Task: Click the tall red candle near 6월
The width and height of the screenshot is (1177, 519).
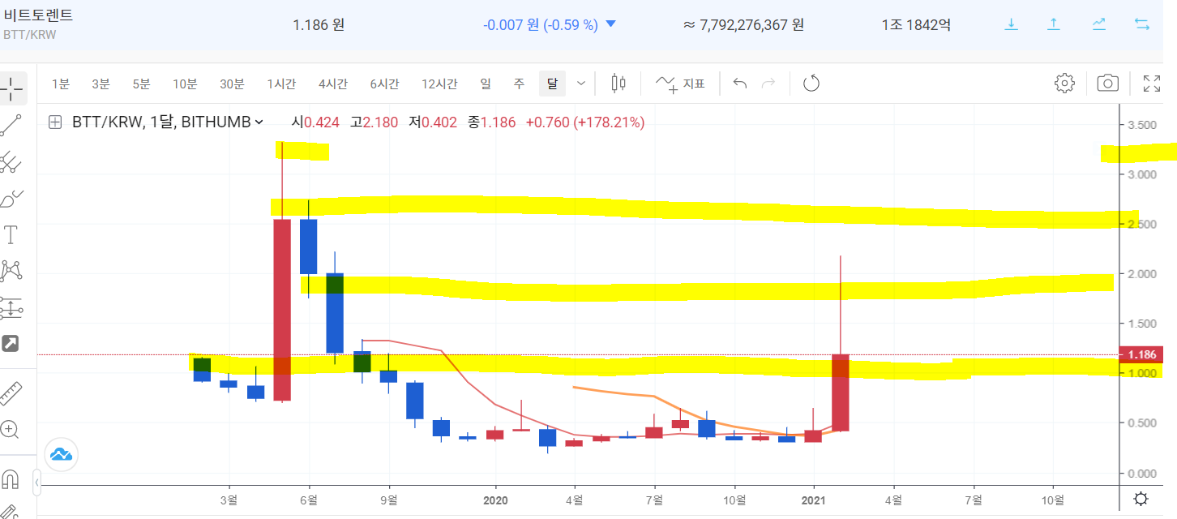Action: coord(282,309)
